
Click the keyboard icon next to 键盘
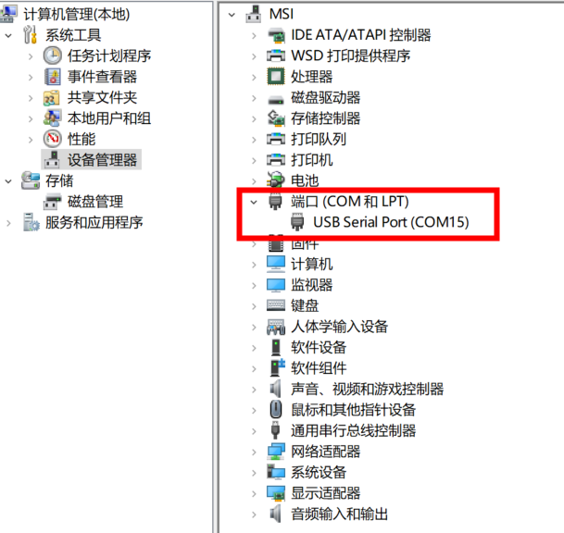pos(276,305)
